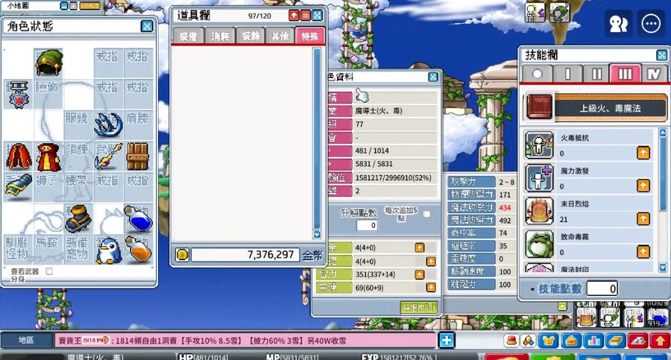Raise 末日烈焰 skill level with plus
Screen dimensions: 671x360
pyautogui.click(x=643, y=218)
